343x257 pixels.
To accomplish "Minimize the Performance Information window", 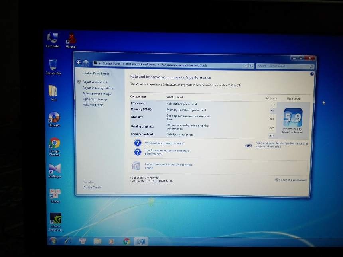I will (294, 58).
